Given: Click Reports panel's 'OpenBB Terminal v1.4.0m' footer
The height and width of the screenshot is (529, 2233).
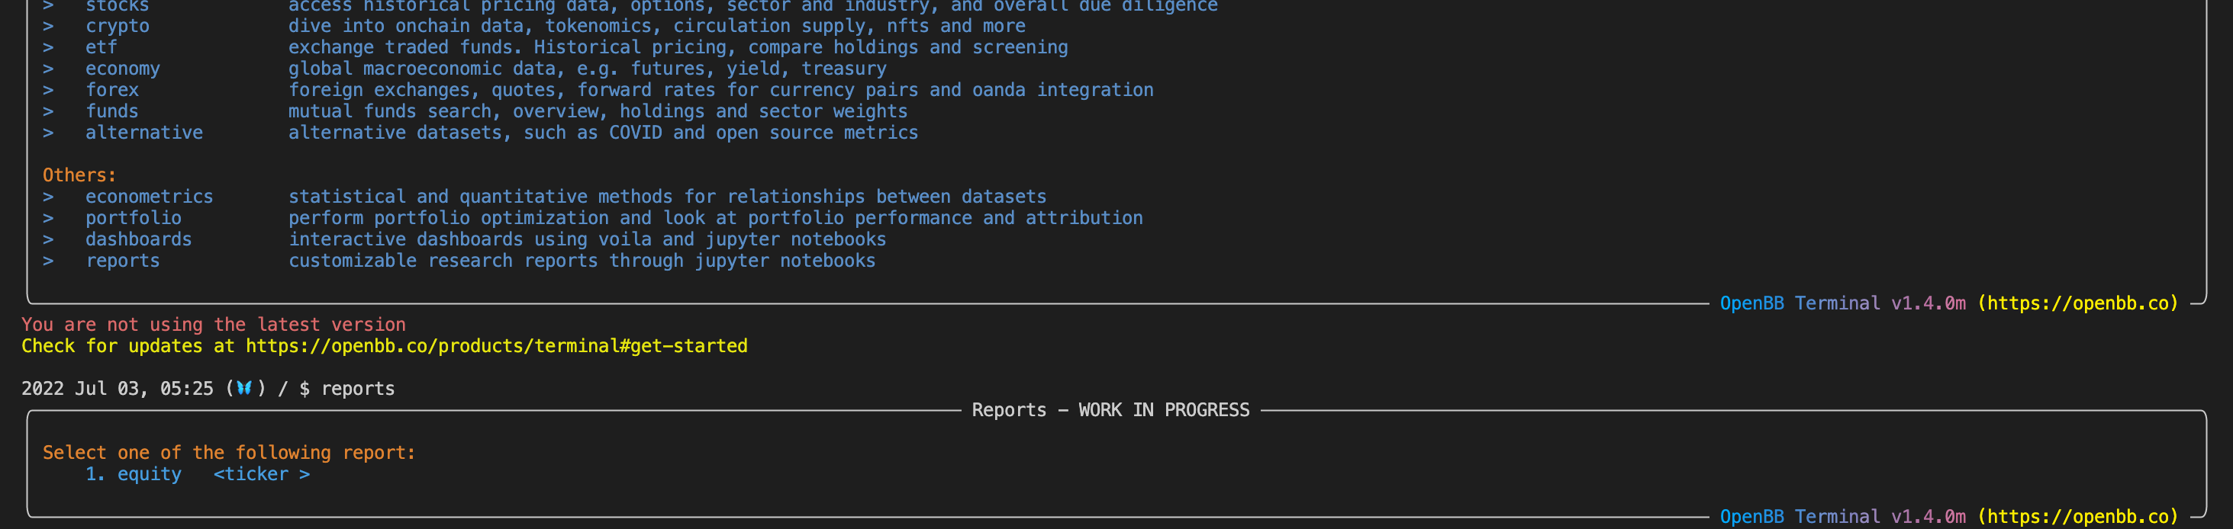Looking at the screenshot, I should (x=1843, y=517).
